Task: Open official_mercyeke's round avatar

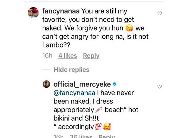Action: point(47,84)
